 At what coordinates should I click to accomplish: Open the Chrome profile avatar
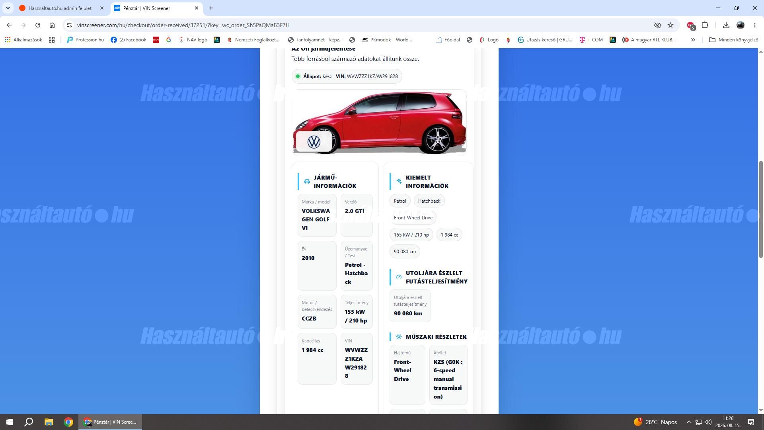(x=741, y=25)
